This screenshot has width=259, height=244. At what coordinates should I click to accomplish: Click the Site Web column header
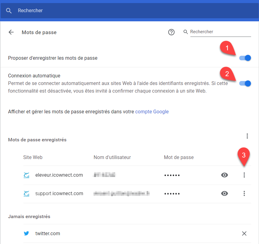[x=33, y=157]
